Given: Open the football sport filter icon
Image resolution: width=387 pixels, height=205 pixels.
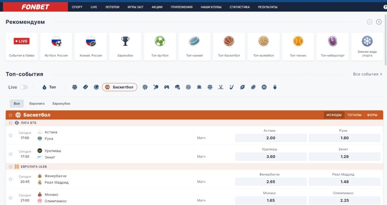Looking at the screenshot, I should (x=74, y=87).
